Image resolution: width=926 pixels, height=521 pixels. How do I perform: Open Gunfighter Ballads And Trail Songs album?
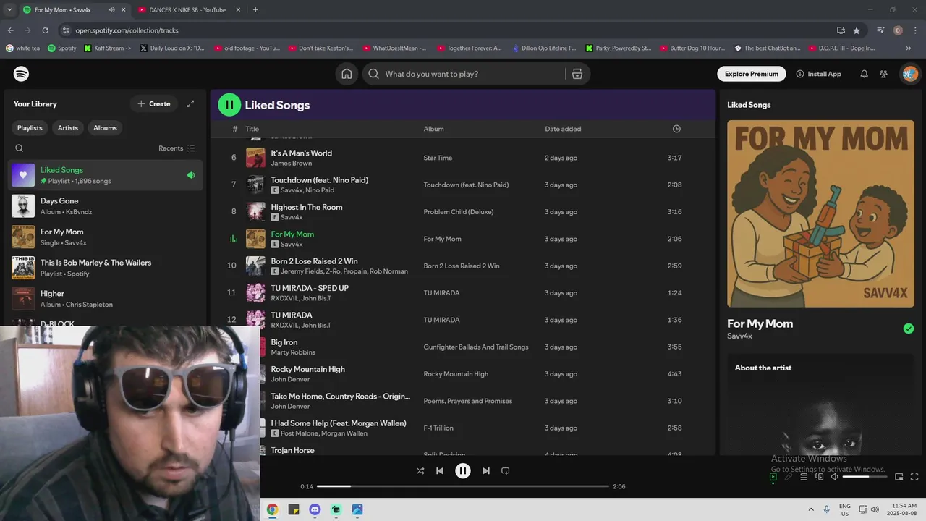point(476,347)
